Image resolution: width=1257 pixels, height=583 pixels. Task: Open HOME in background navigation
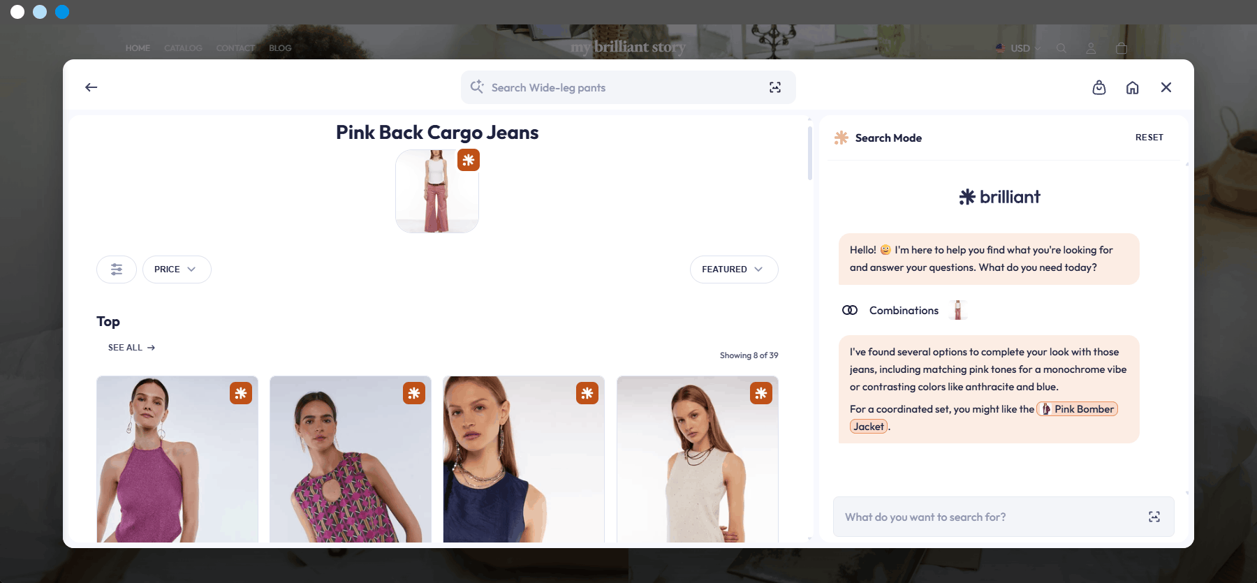[x=138, y=48]
